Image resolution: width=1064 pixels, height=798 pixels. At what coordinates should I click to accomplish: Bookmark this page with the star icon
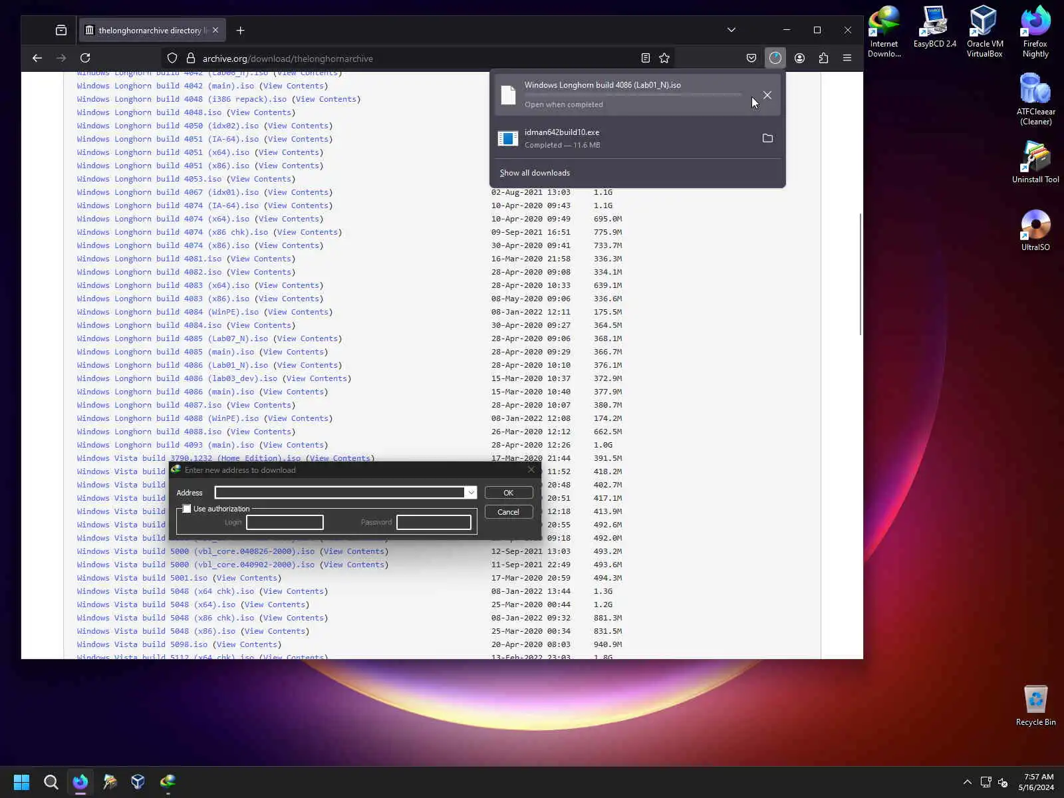click(664, 59)
